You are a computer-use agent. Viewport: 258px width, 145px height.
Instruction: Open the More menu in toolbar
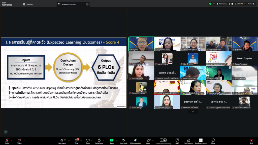pos(213,140)
